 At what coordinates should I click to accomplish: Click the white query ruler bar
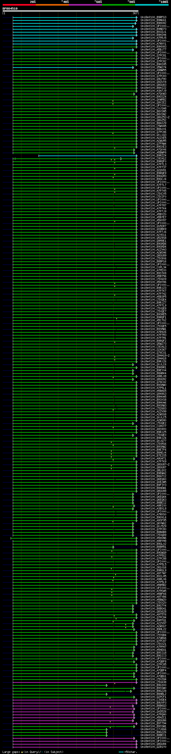71,11
